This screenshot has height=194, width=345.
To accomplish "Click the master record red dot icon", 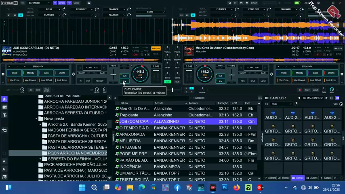I will (x=299, y=90).
